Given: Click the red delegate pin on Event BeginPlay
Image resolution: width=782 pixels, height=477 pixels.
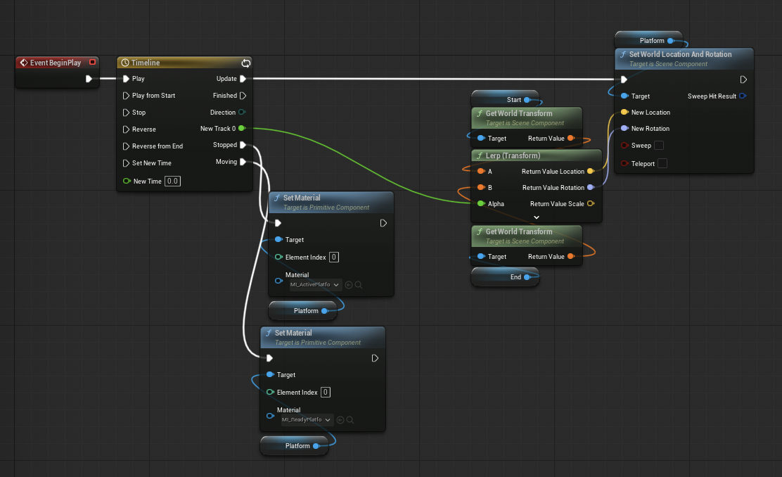Looking at the screenshot, I should tap(92, 63).
